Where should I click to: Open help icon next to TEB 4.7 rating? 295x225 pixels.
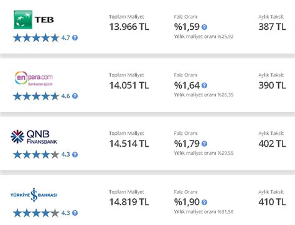click(x=75, y=38)
